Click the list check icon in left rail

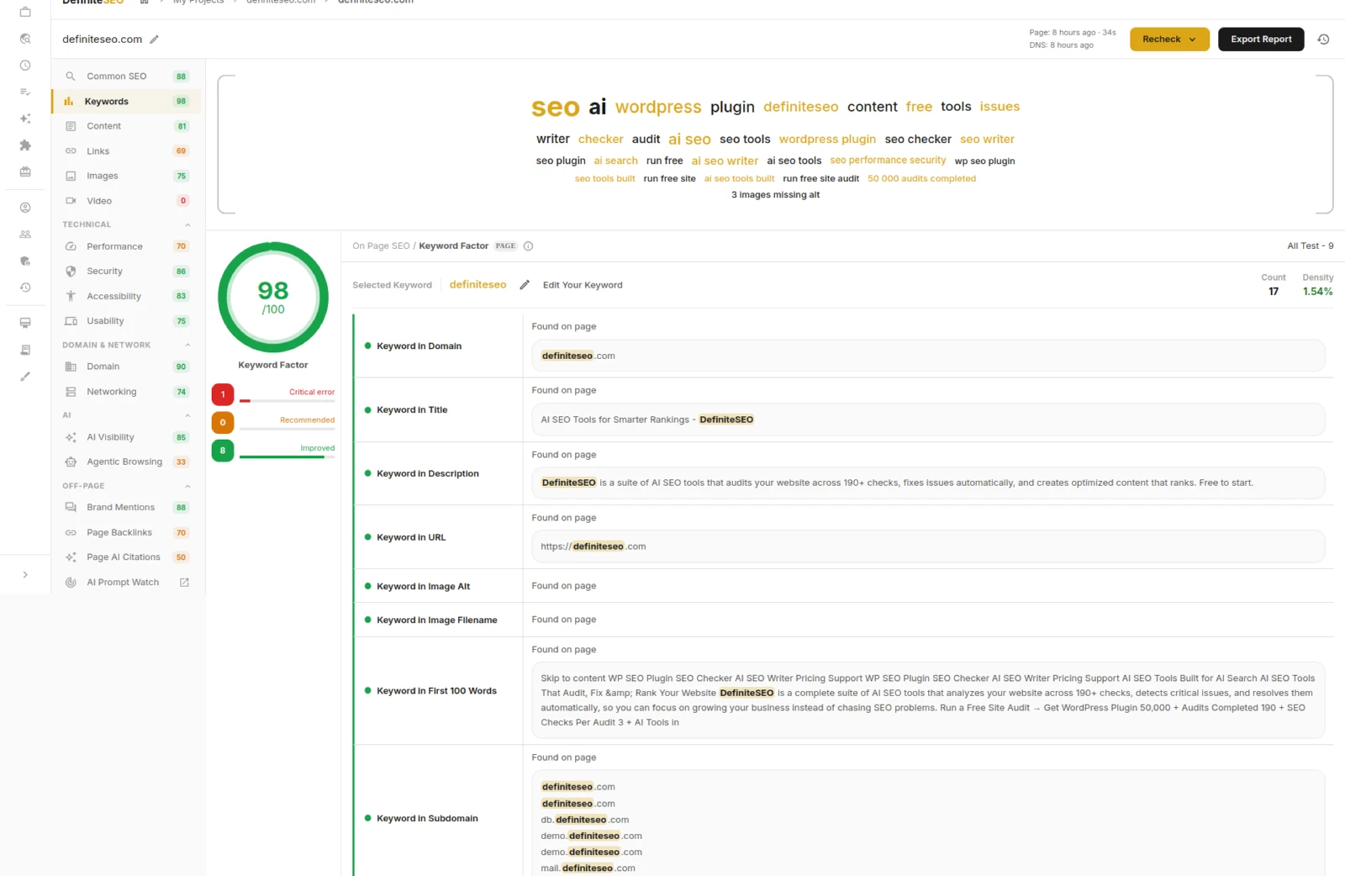point(25,92)
